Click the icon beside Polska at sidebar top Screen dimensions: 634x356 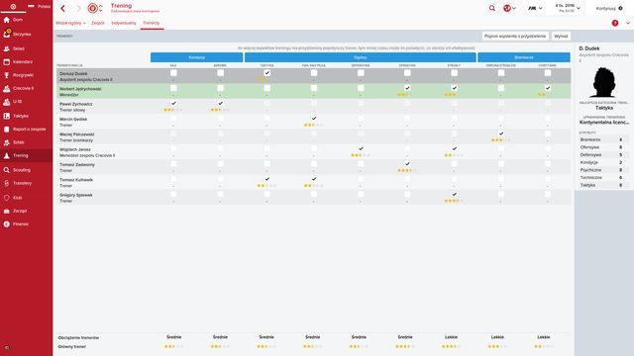[x=31, y=7]
